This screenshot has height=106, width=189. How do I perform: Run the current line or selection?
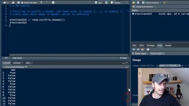(98, 3)
